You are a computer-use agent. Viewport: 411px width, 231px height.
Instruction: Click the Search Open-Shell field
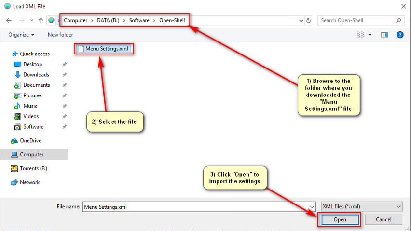click(361, 20)
